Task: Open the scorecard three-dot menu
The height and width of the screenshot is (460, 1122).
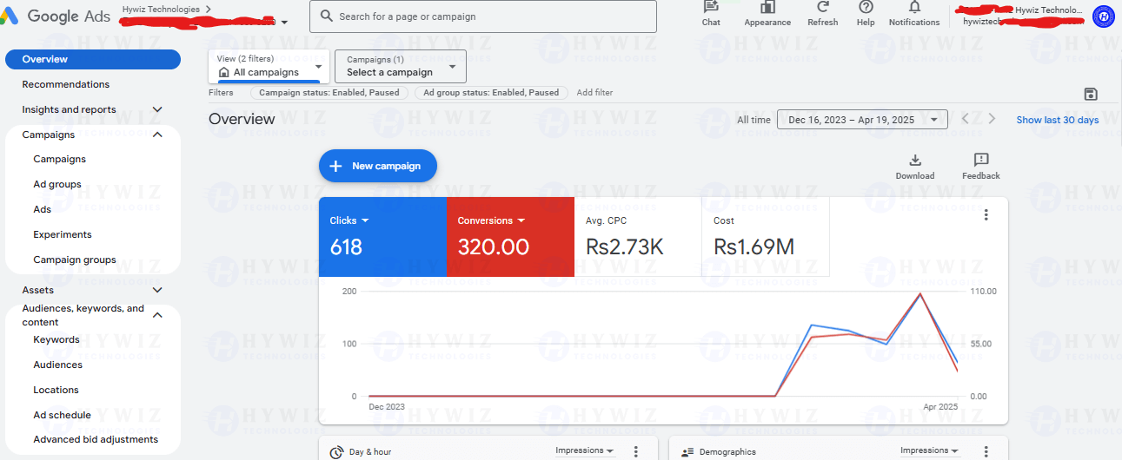Action: pos(986,215)
